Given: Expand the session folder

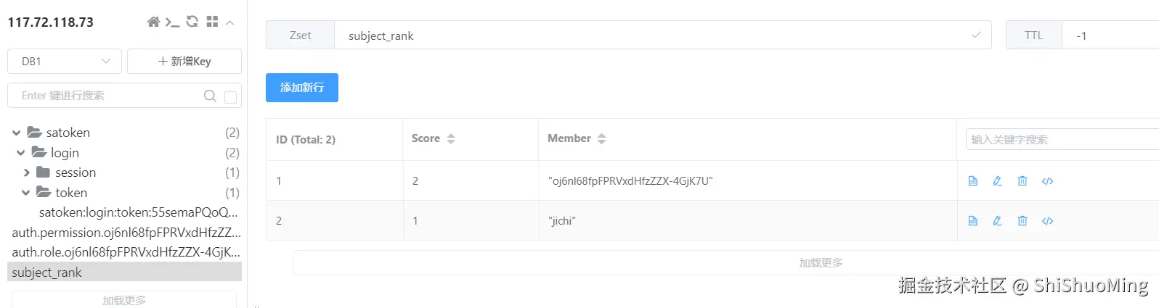Looking at the screenshot, I should coord(26,172).
